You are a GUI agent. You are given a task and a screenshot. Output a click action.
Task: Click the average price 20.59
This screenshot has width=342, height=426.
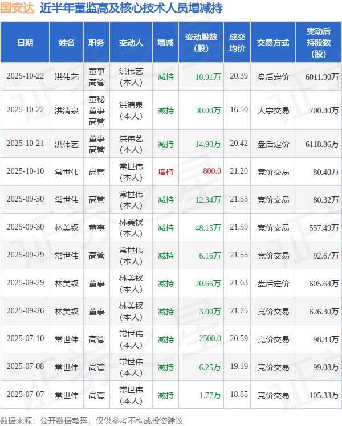click(239, 338)
